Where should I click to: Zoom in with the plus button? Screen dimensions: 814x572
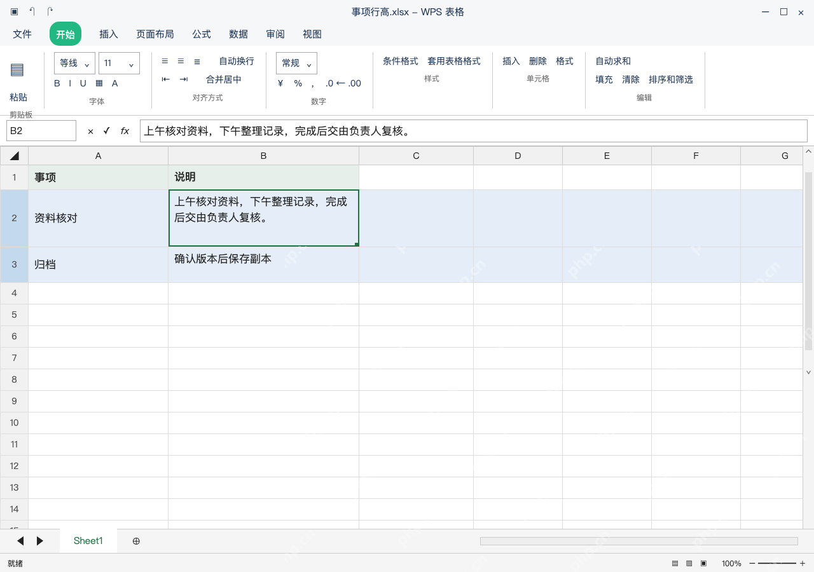[803, 563]
